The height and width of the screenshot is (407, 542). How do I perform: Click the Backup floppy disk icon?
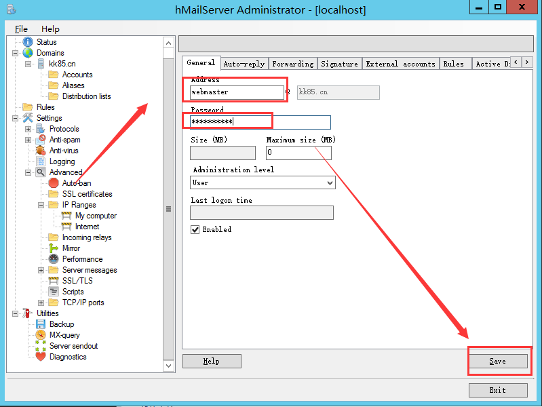pos(41,324)
